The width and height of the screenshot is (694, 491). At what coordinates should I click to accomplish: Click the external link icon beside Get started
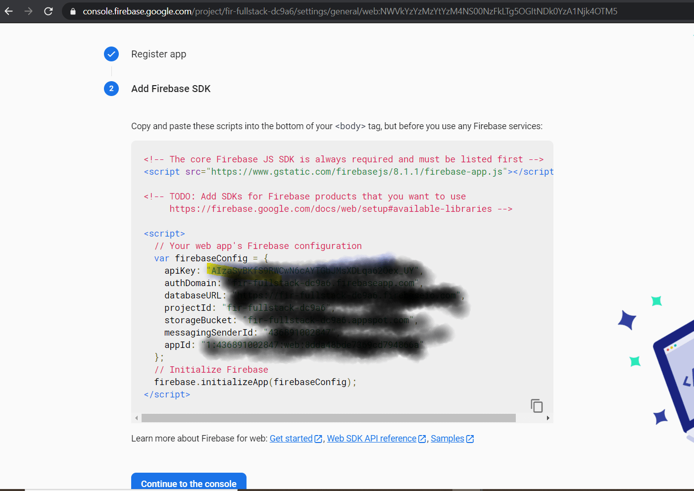click(x=318, y=439)
